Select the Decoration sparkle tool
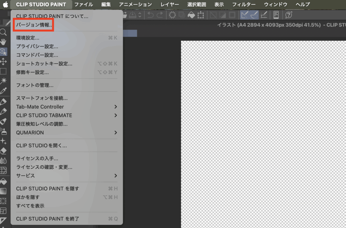Image resolution: width=346 pixels, height=228 pixels. pos(3,141)
